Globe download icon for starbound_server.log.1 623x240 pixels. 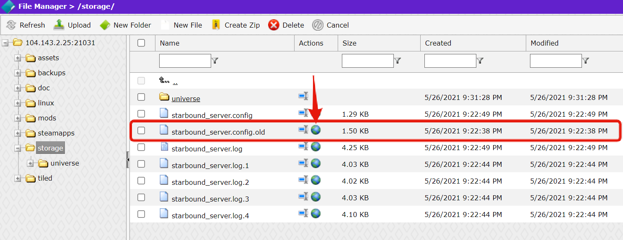coord(316,163)
